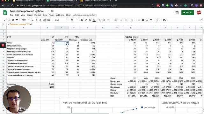Open the font size 10 dropdown
The image size is (204, 114).
tap(74, 20)
